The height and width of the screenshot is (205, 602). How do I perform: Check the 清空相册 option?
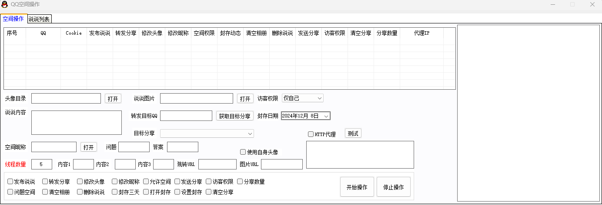[45, 192]
